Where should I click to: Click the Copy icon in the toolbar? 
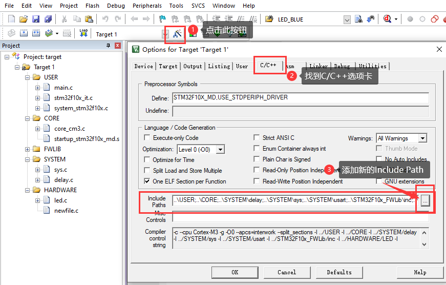pos(77,19)
